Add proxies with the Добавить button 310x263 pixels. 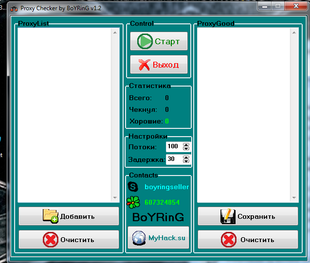69,216
